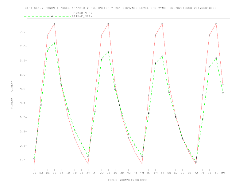The width and height of the screenshot is (243, 188).
Task: Click the 12 forecast hour tick label
Action: (x=61, y=173)
